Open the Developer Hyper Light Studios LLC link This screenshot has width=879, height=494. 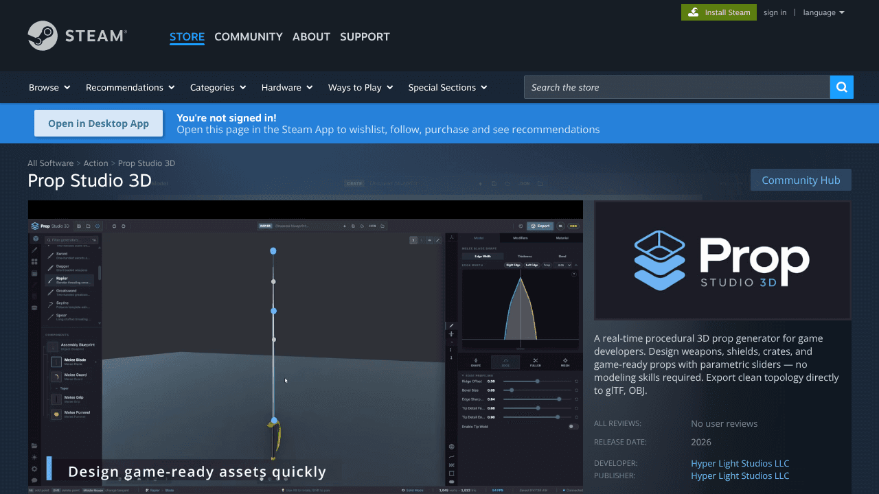click(x=740, y=463)
